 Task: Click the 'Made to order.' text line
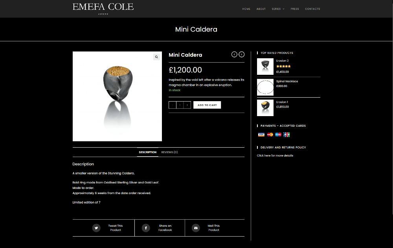click(x=83, y=188)
